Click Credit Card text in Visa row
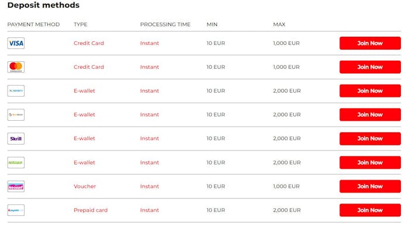 (89, 43)
